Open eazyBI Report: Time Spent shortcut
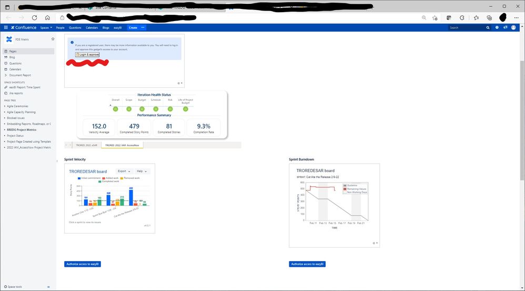The height and width of the screenshot is (291, 525). pyautogui.click(x=25, y=87)
